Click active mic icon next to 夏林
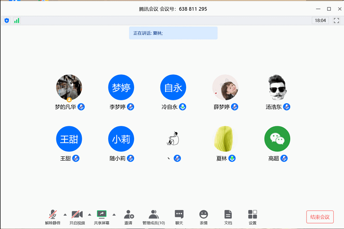344x229 pixels. pyautogui.click(x=232, y=158)
